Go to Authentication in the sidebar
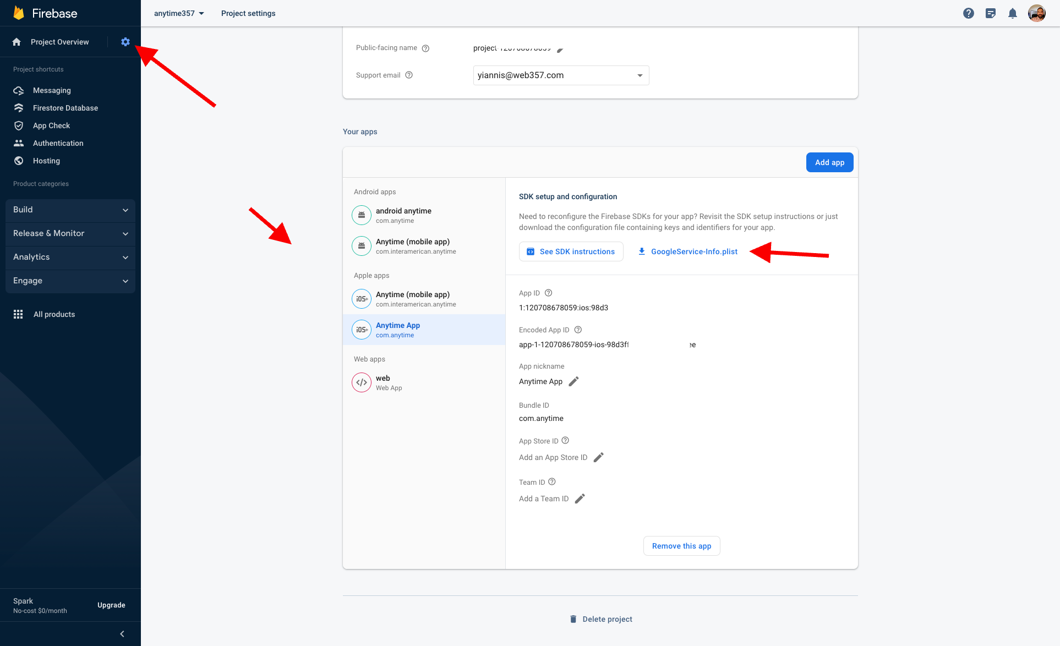Viewport: 1060px width, 646px height. pyautogui.click(x=58, y=143)
